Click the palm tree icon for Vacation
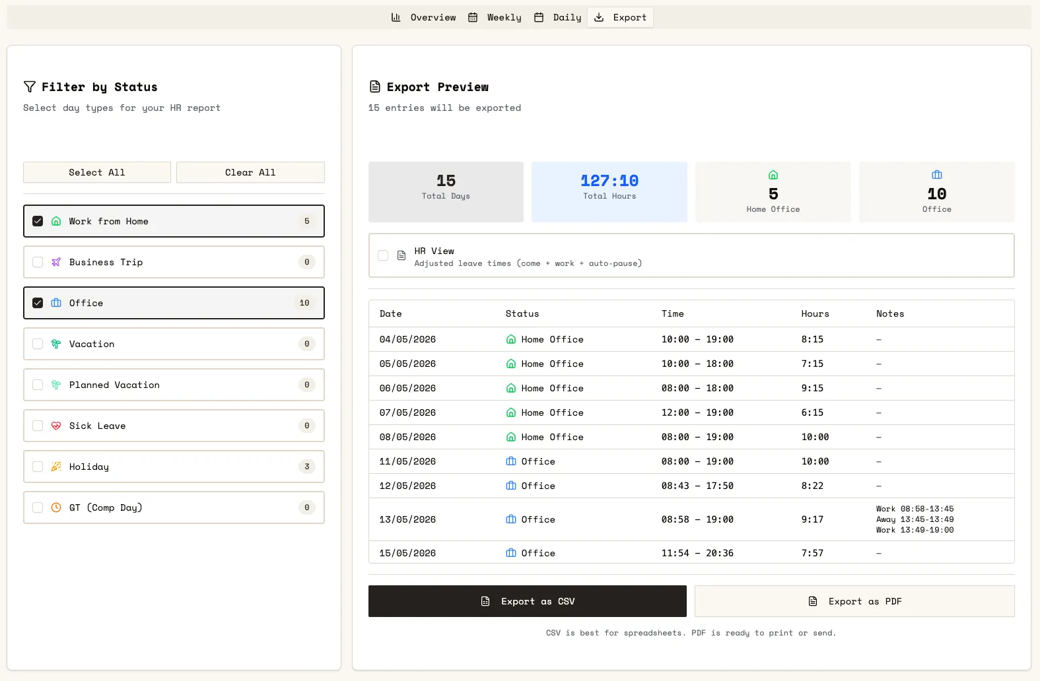The width and height of the screenshot is (1040, 681). click(x=56, y=344)
